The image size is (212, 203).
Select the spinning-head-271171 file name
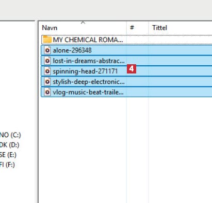(x=85, y=71)
